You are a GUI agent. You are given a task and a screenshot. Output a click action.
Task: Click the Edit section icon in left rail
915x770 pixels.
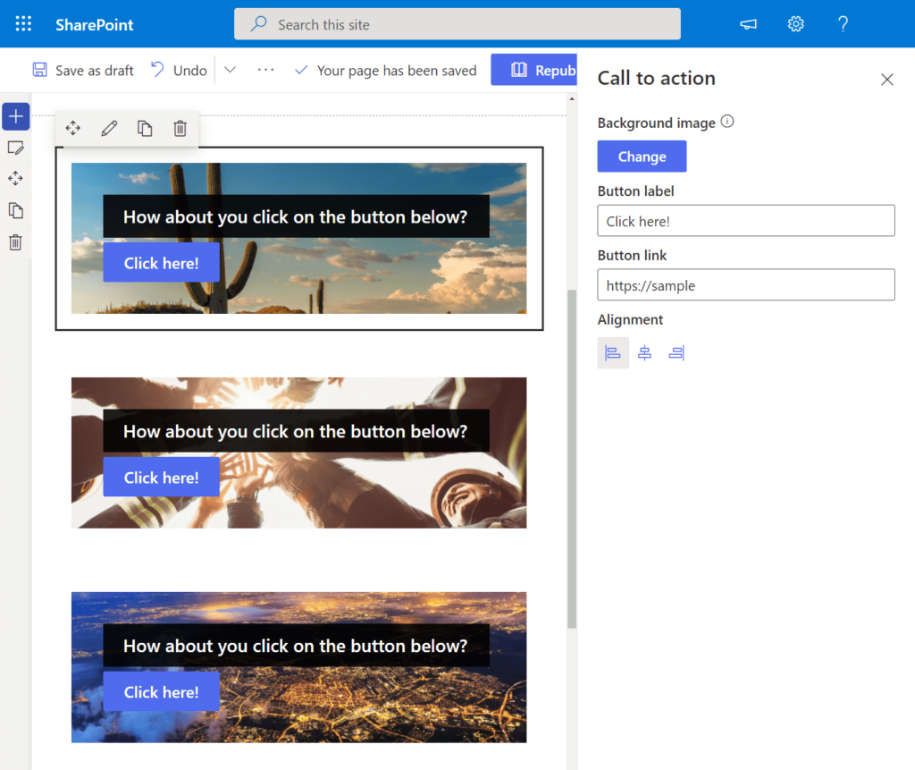click(x=16, y=148)
